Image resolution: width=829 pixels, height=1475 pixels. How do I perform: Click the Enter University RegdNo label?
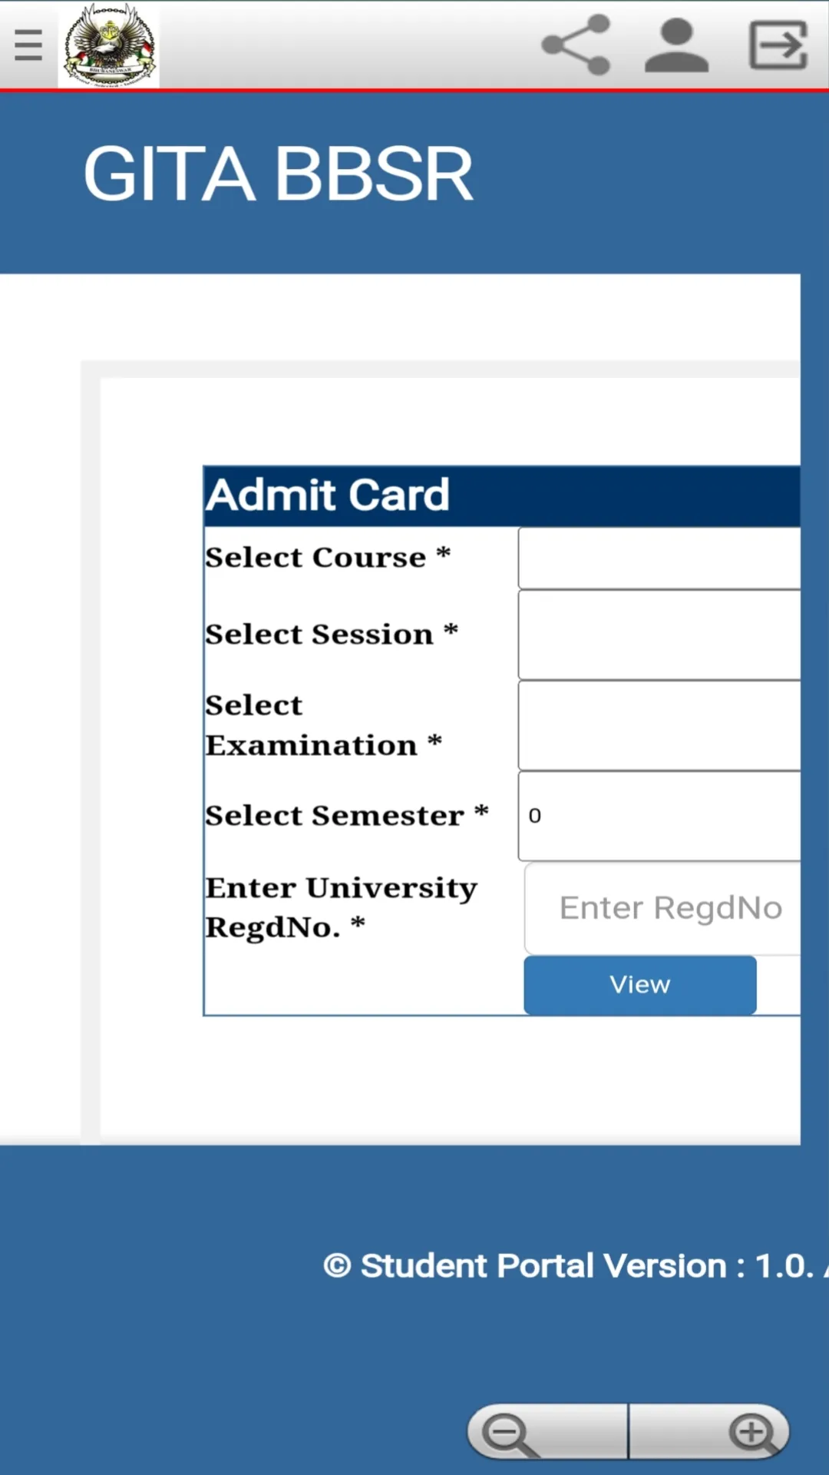pos(340,907)
